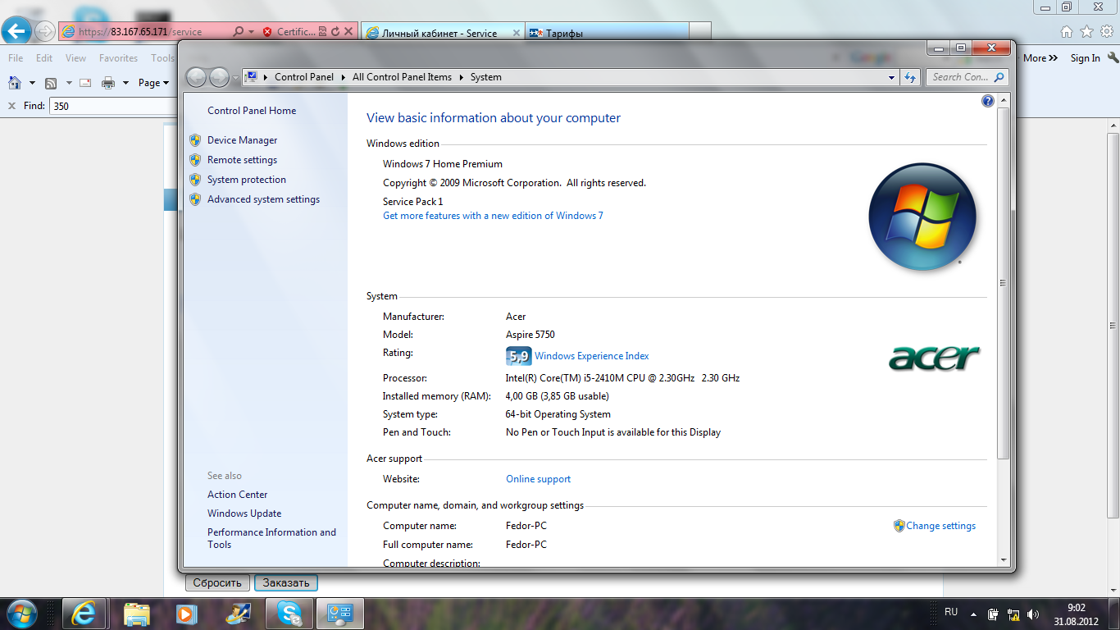Show hidden tray icons arrow
Screen dimensions: 1120x630
coord(973,614)
